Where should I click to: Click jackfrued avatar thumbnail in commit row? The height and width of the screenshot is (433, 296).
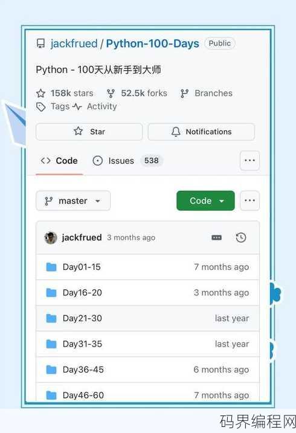[x=51, y=237]
